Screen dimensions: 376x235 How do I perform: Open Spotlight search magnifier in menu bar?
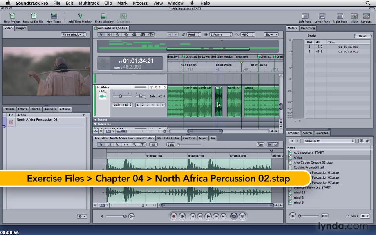pos(368,3)
